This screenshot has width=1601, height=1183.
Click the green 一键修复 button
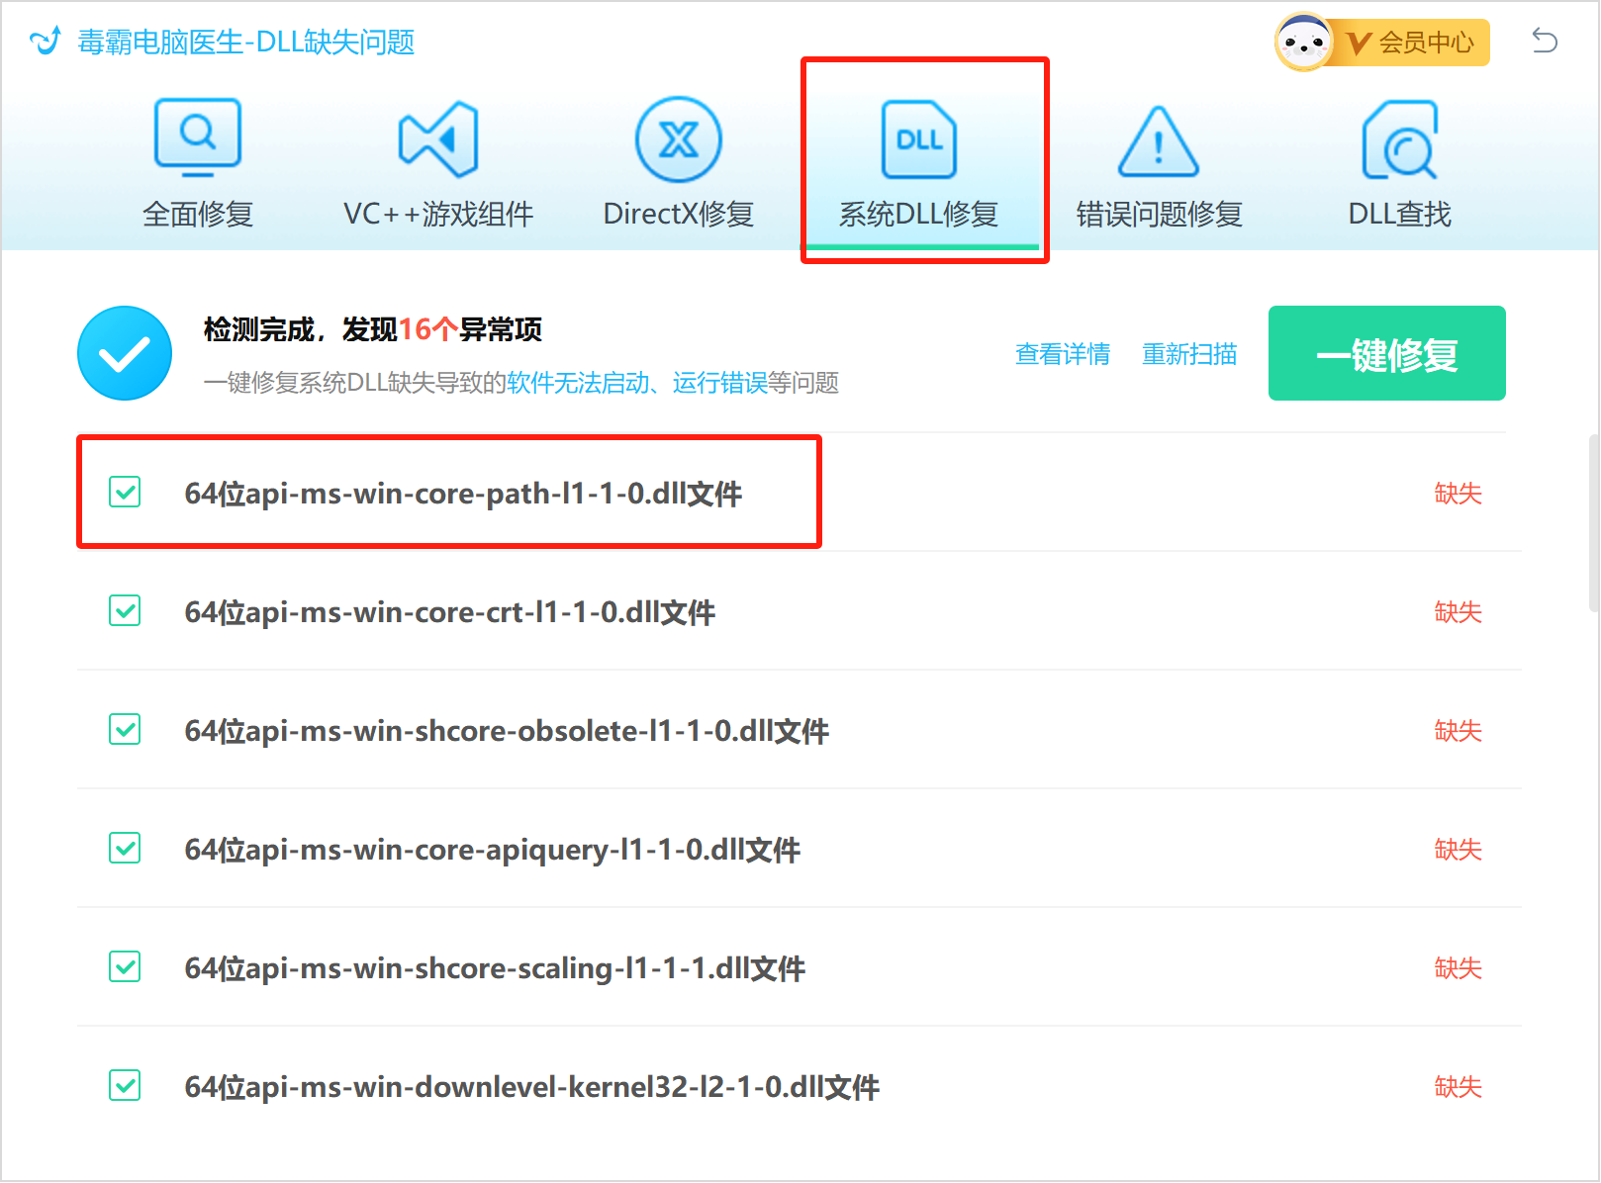click(1385, 353)
